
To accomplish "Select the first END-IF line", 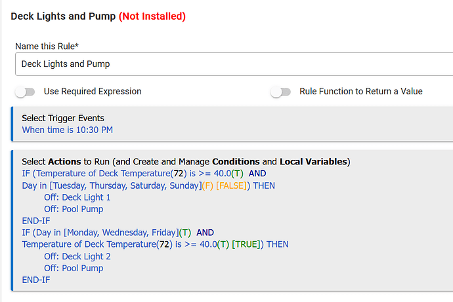I will 36,221.
